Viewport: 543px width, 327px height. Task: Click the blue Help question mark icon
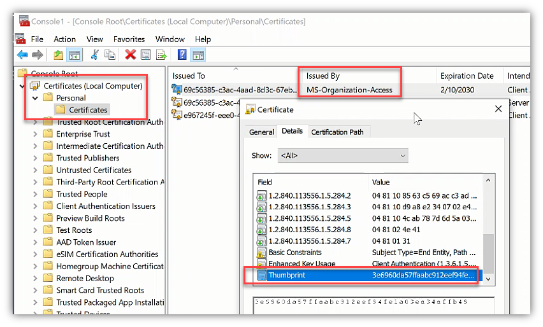click(182, 55)
